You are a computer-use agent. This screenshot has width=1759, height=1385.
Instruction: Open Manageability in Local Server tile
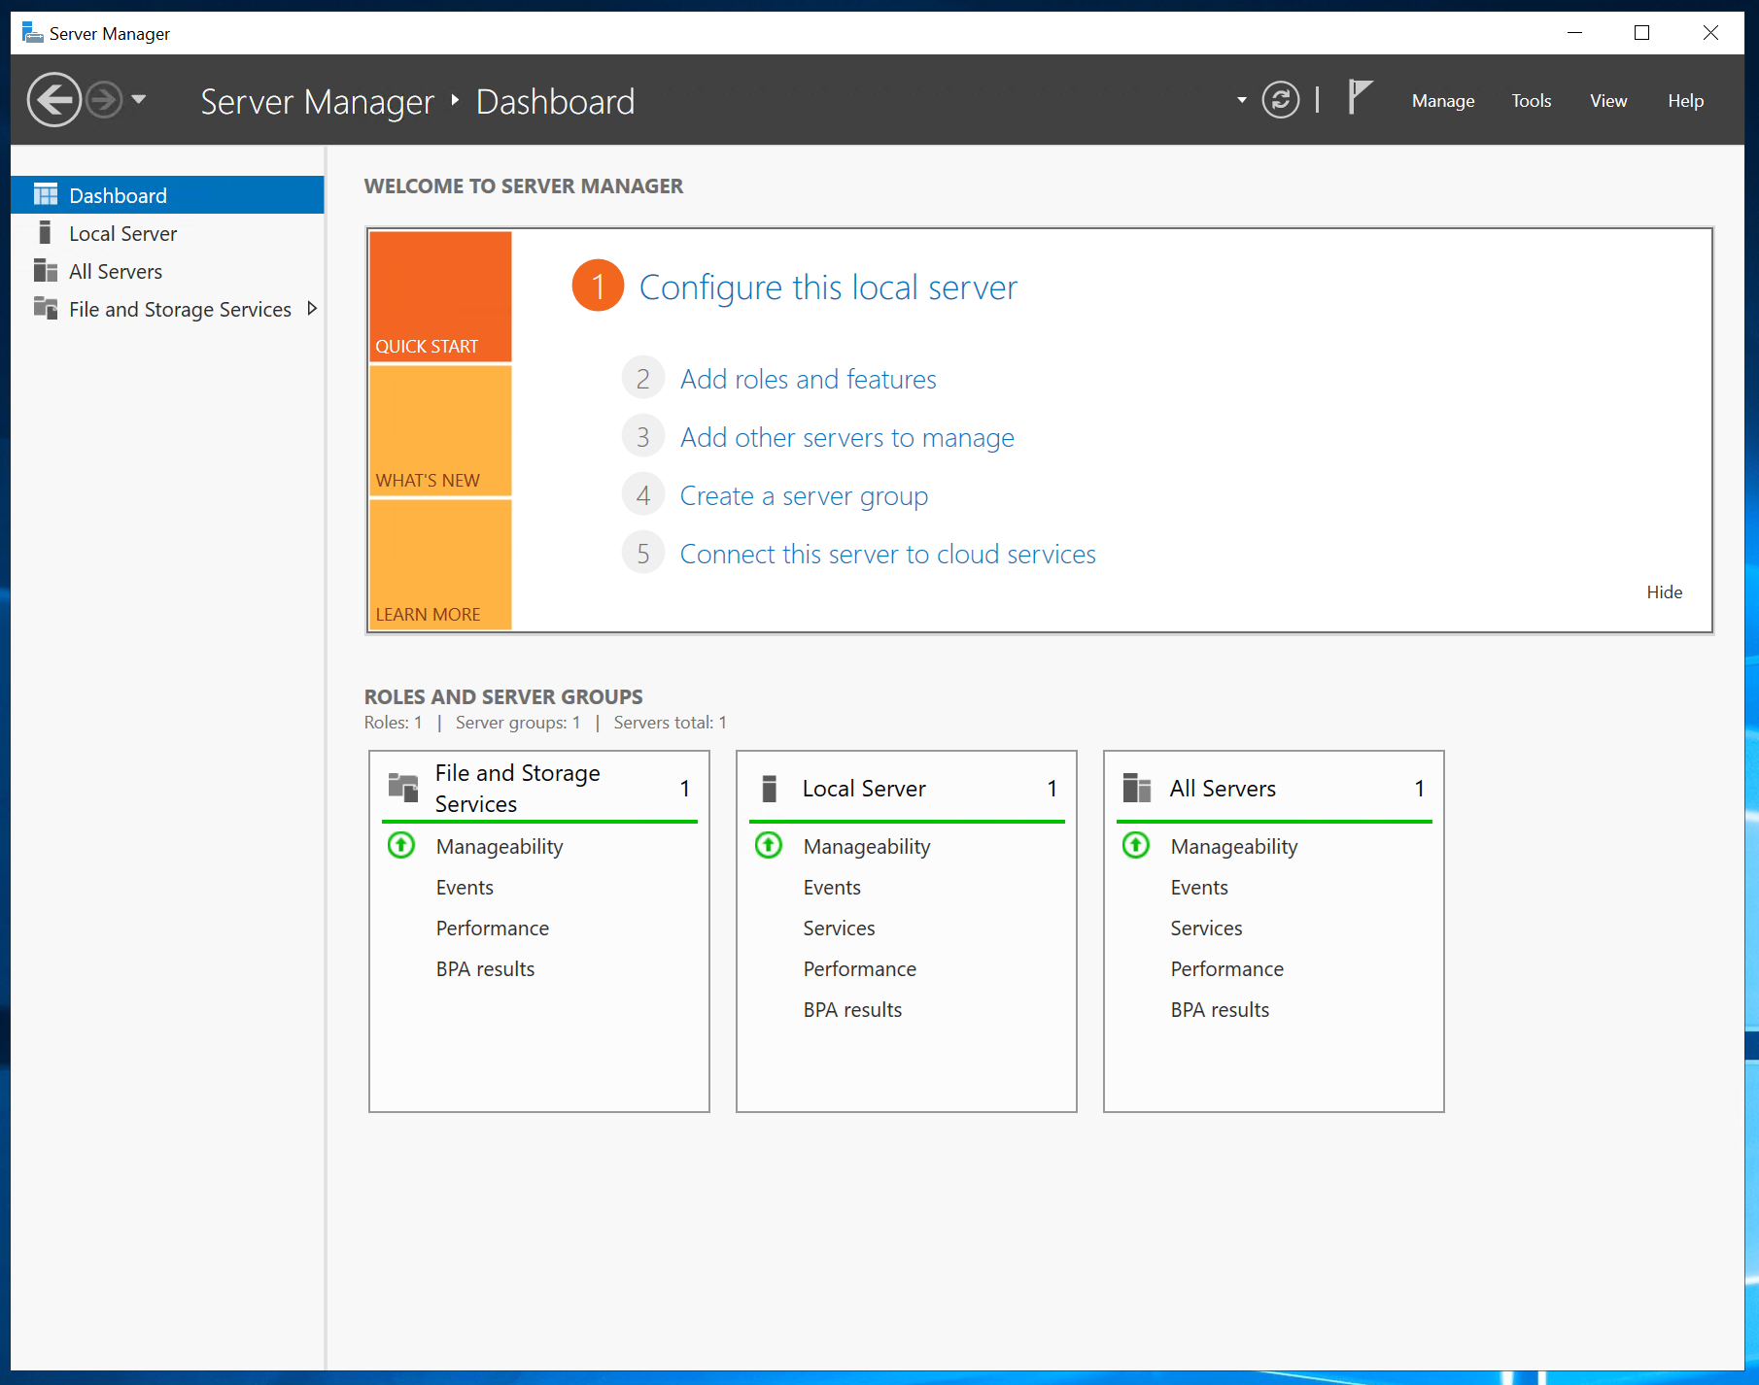pos(867,847)
